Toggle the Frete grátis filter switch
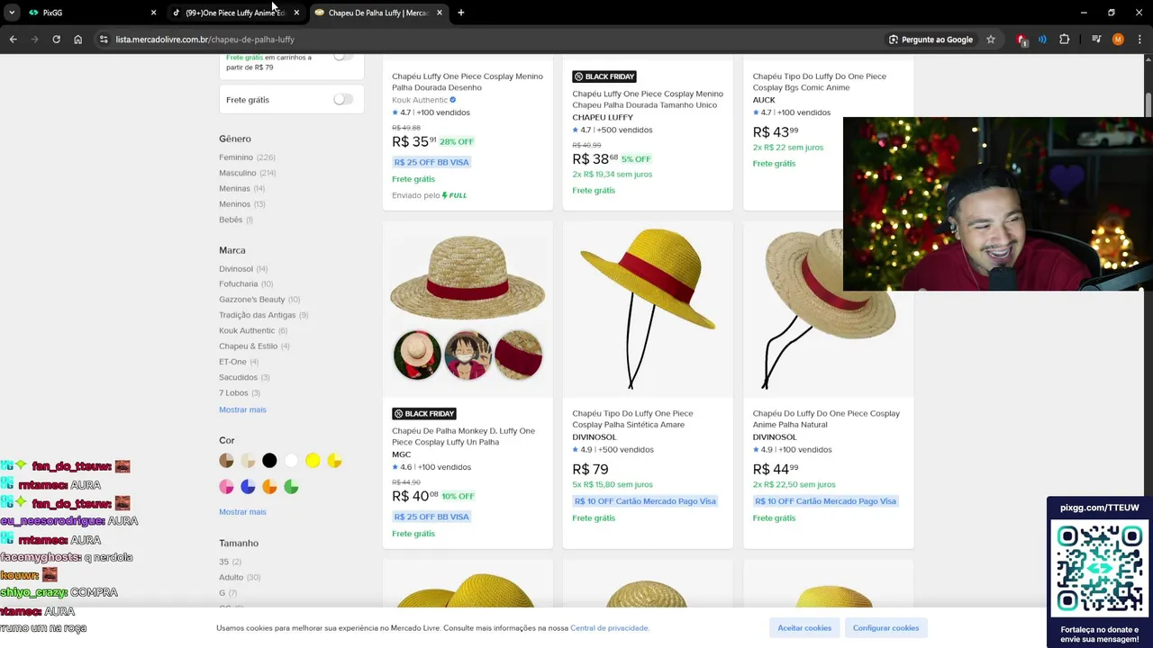1153x648 pixels. click(x=342, y=100)
